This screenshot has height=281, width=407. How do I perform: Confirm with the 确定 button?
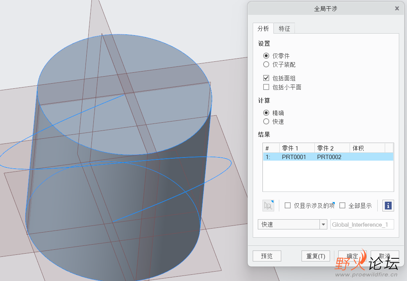352,256
